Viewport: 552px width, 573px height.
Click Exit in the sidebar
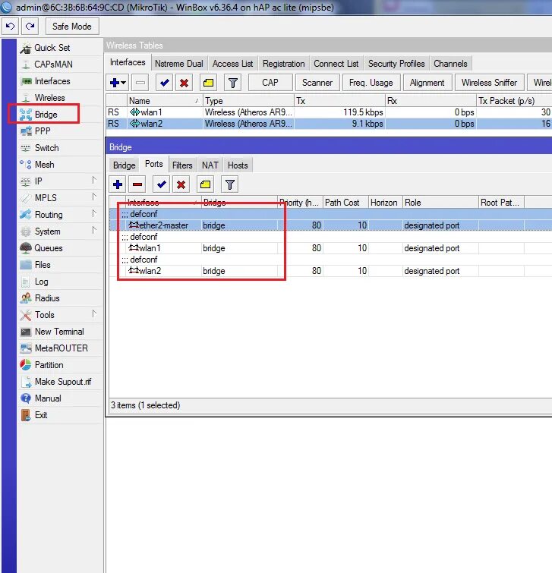[41, 415]
